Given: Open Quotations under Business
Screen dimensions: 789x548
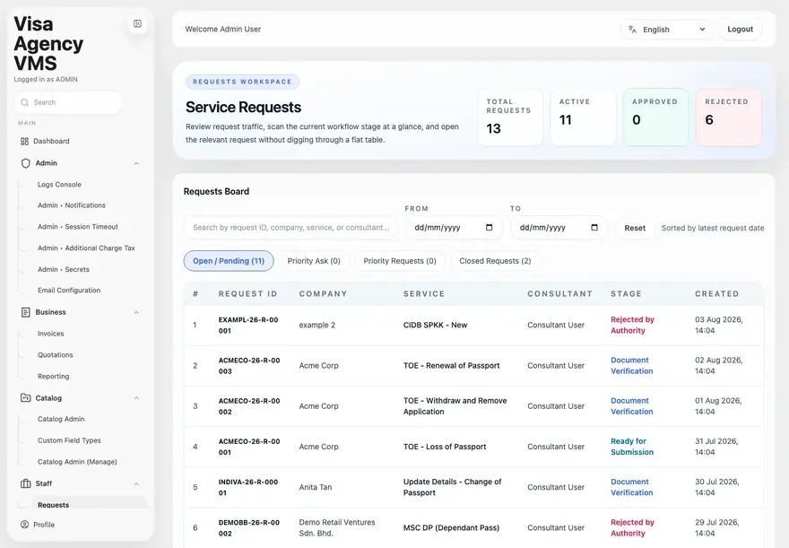Looking at the screenshot, I should coord(56,355).
